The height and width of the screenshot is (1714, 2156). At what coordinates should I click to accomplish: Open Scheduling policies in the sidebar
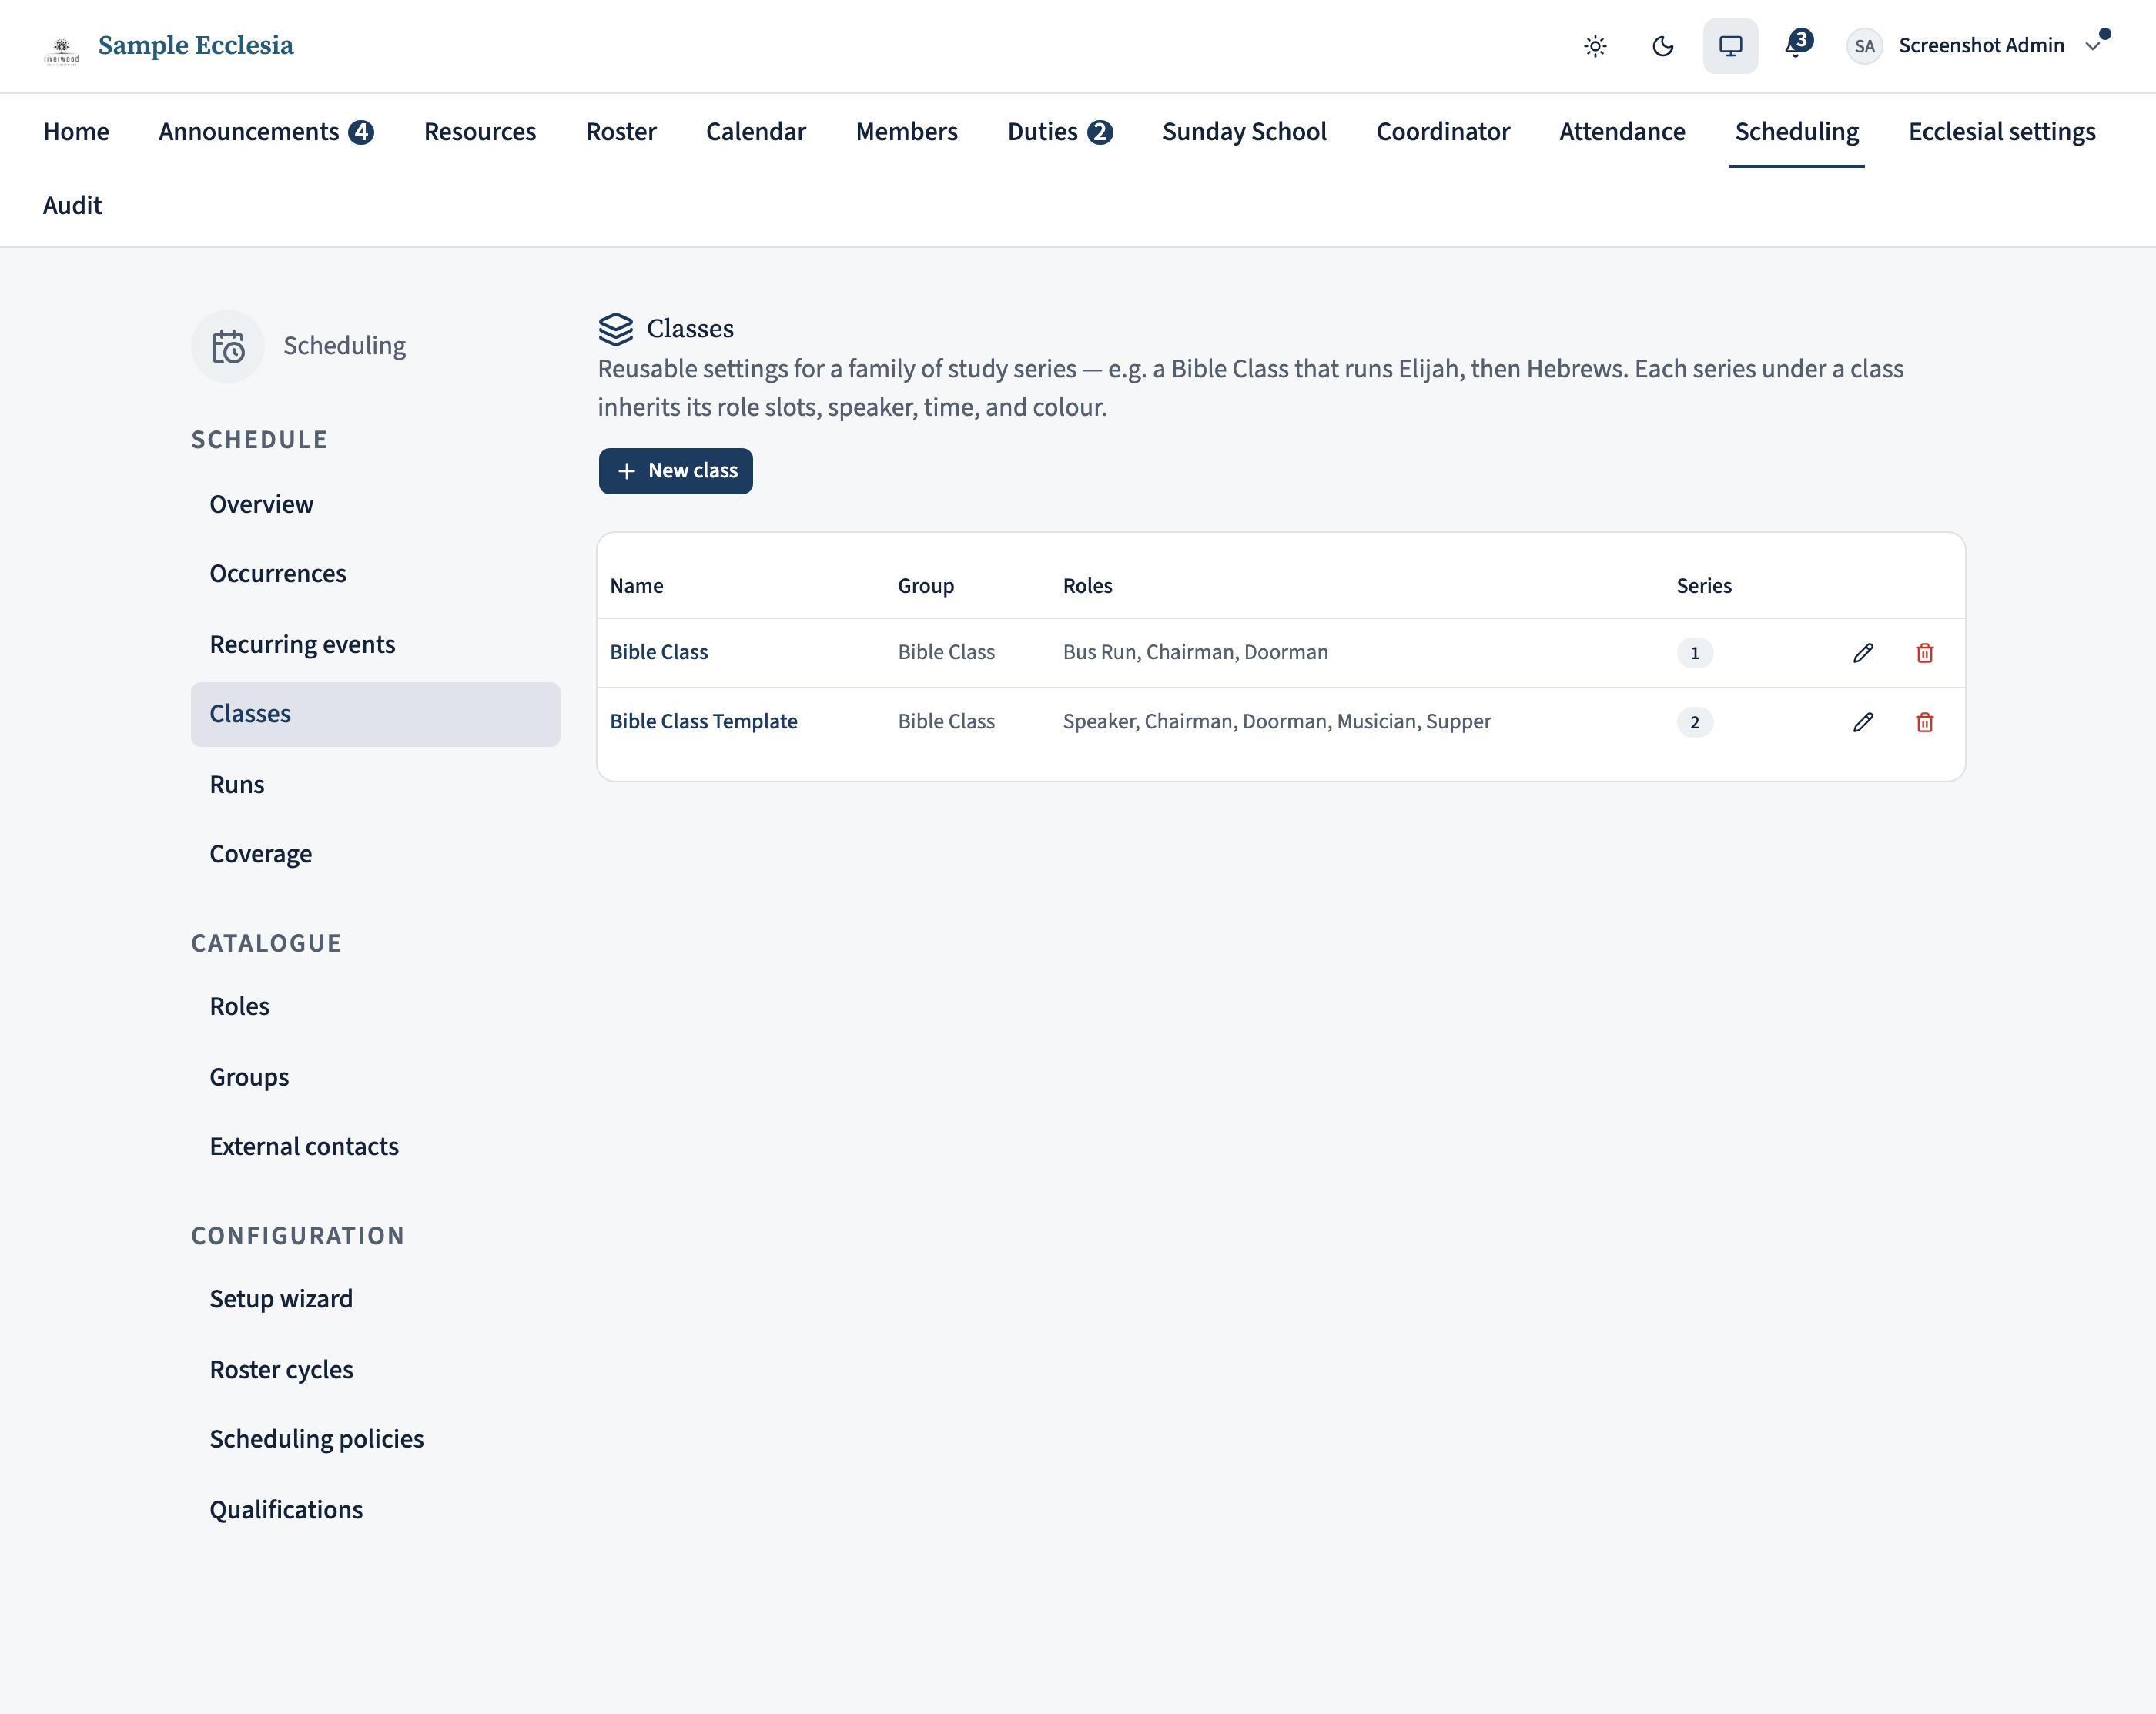375,1439
